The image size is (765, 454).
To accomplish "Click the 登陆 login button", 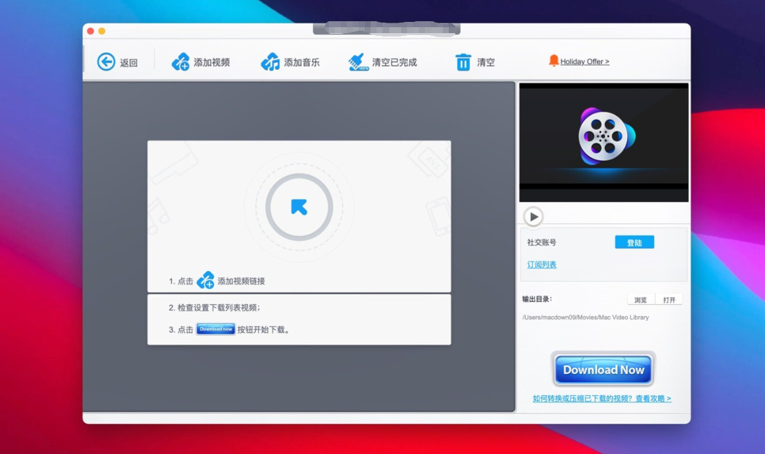I will (x=634, y=243).
